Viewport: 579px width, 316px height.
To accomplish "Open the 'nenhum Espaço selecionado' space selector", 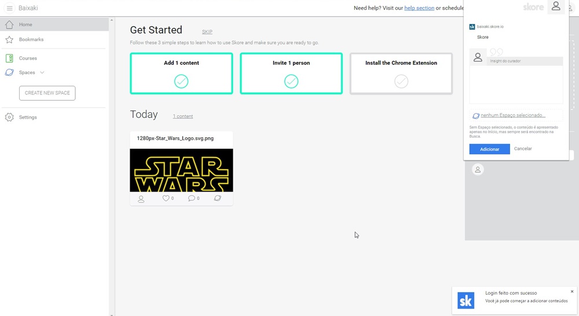I will click(x=512, y=116).
